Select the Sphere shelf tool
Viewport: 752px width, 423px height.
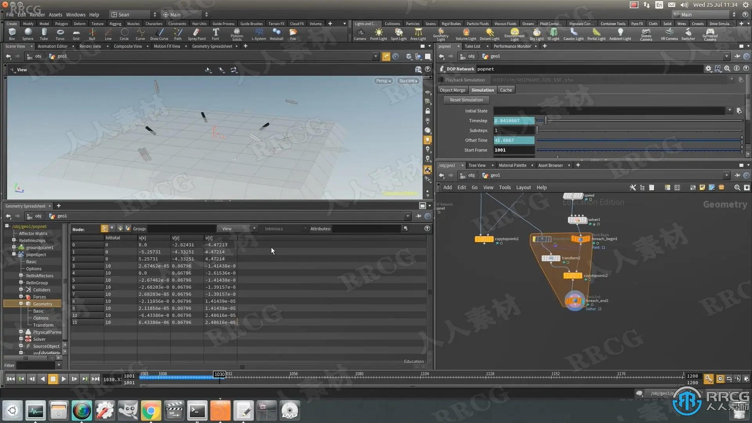pos(28,34)
